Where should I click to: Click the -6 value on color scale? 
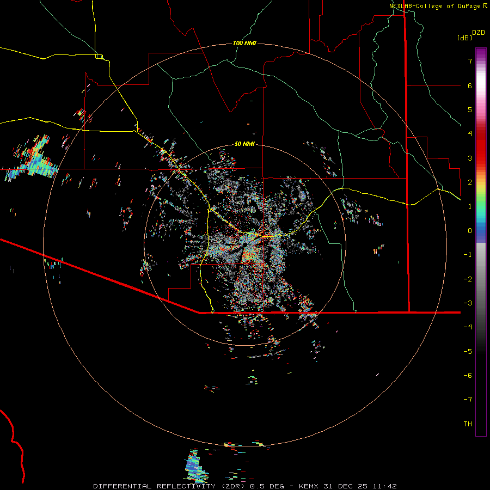[468, 376]
